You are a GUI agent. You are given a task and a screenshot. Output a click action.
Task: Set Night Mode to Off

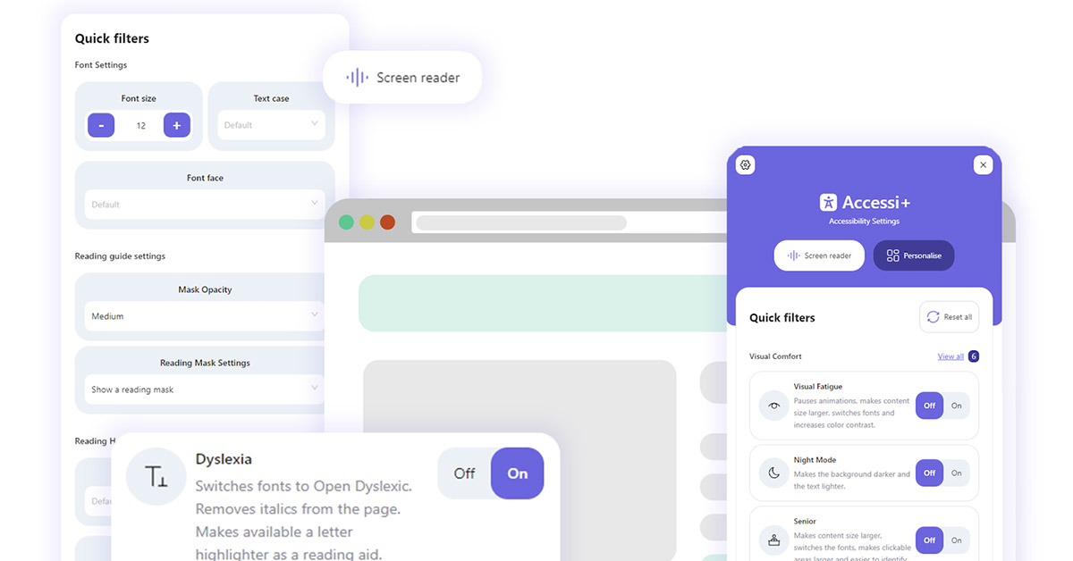coord(929,473)
